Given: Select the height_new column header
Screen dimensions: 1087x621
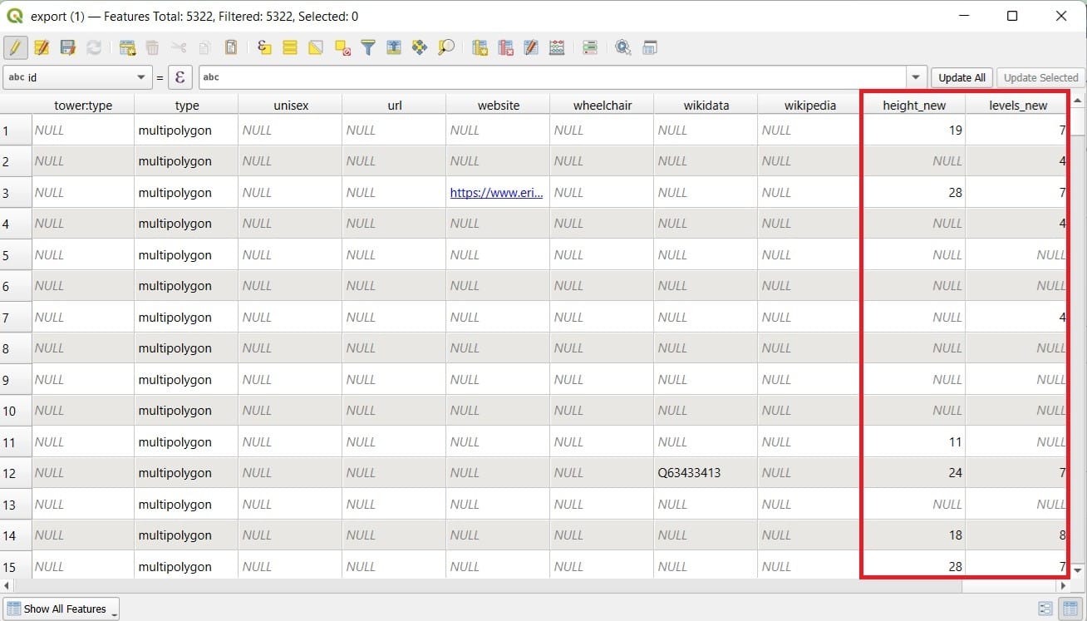Looking at the screenshot, I should [913, 105].
